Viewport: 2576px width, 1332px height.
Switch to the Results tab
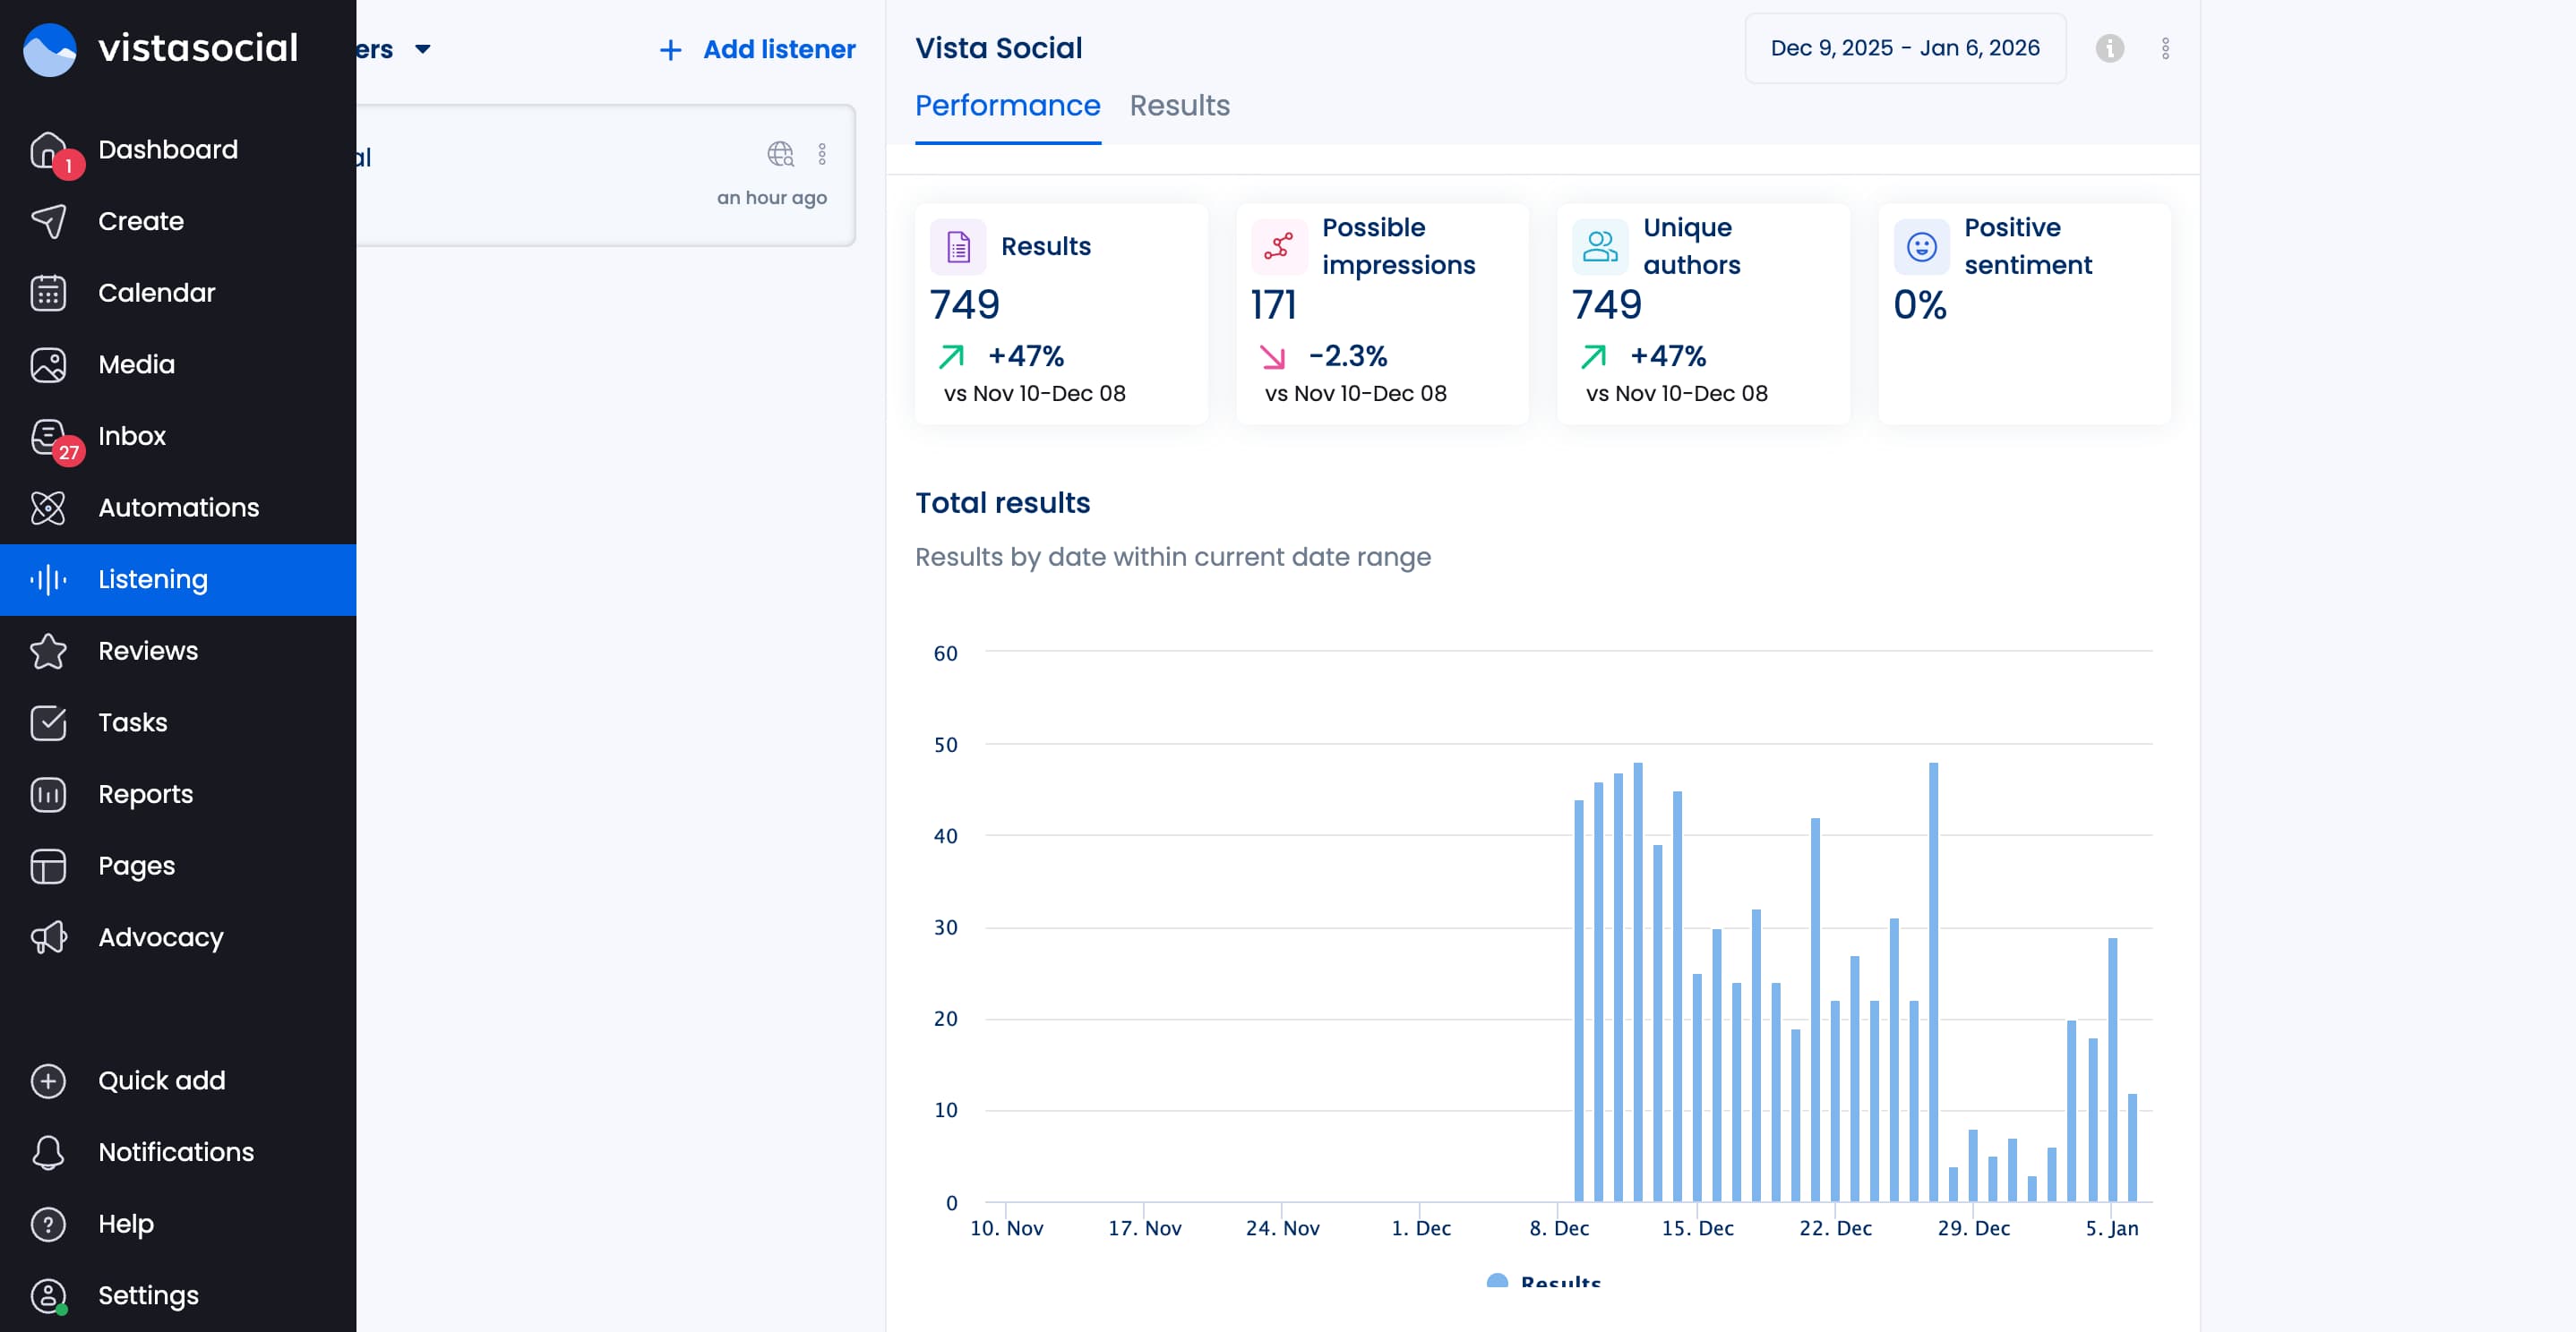click(1180, 106)
